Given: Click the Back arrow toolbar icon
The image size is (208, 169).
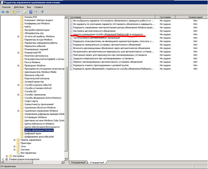Looking at the screenshot, I should (3, 12).
